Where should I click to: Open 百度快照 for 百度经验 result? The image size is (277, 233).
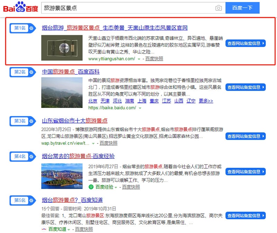click(x=131, y=187)
